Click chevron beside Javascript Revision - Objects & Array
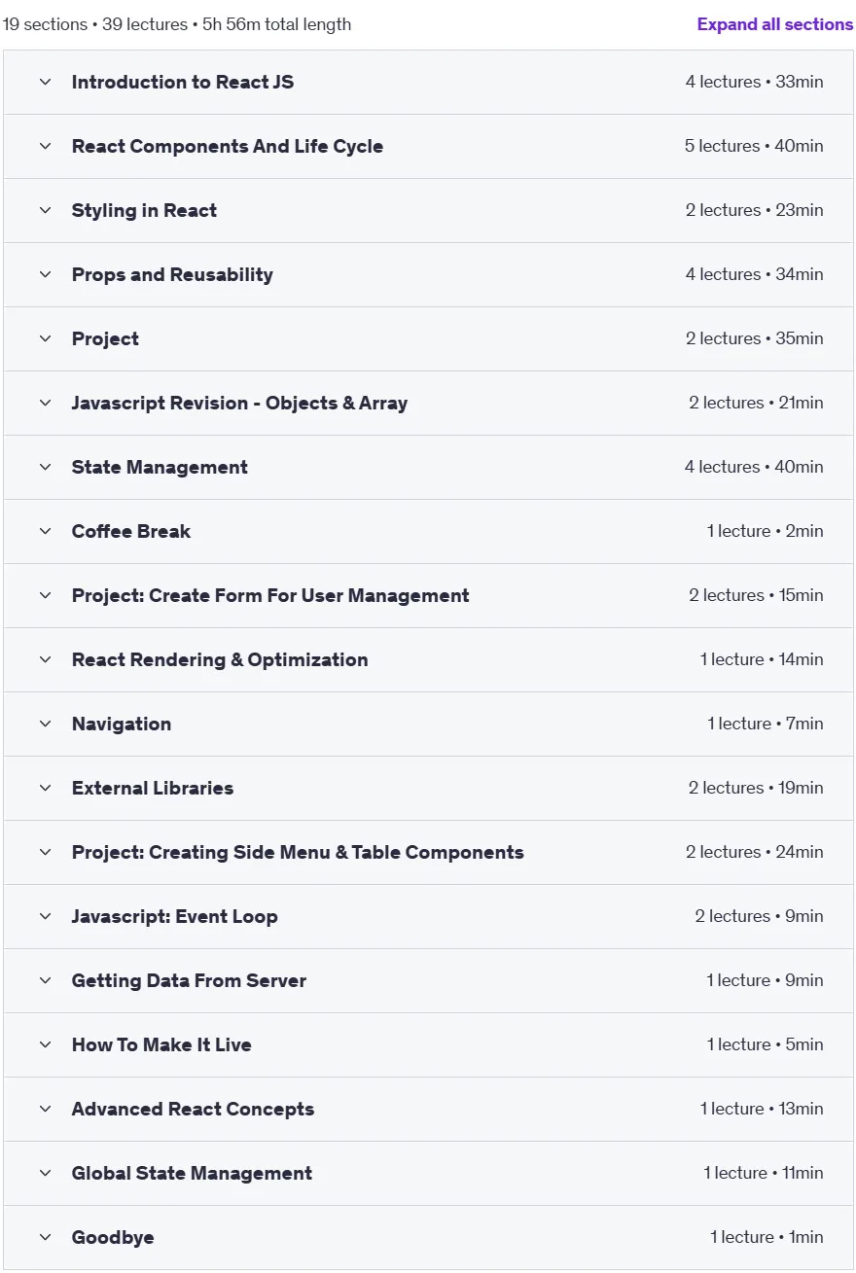The image size is (856, 1273). click(45, 403)
